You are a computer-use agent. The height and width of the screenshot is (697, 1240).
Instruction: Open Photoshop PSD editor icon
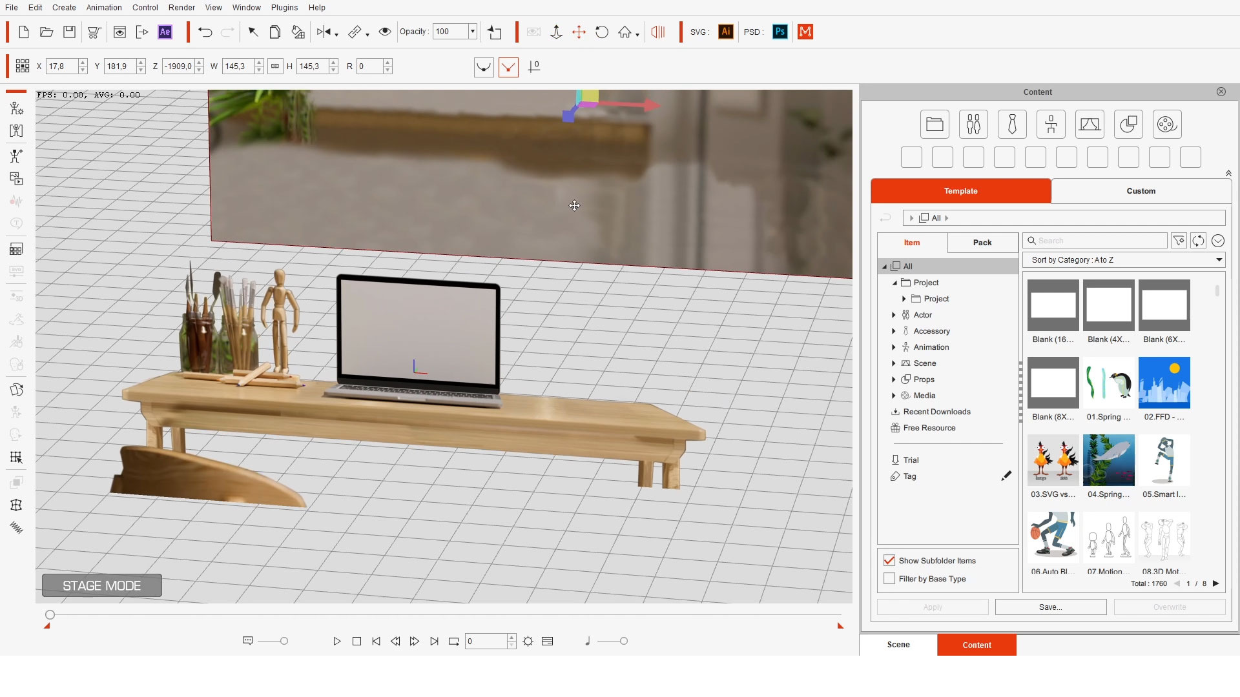[780, 32]
